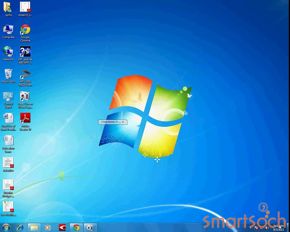The height and width of the screenshot is (232, 290).
Task: Open the volume speaker tray icon
Action: tap(267, 228)
